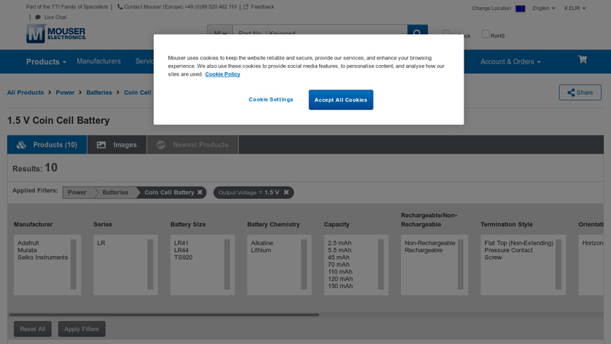Click the Live Chat bubble icon
The width and height of the screenshot is (611, 344).
tap(37, 17)
